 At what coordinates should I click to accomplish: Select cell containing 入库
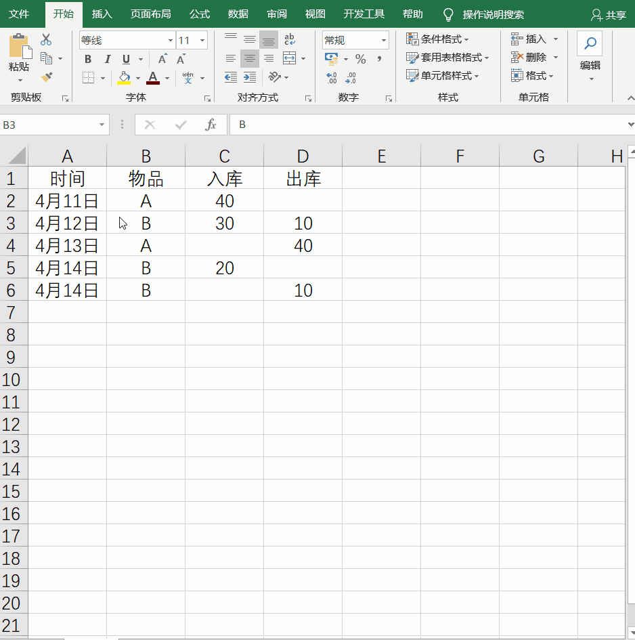tap(225, 178)
